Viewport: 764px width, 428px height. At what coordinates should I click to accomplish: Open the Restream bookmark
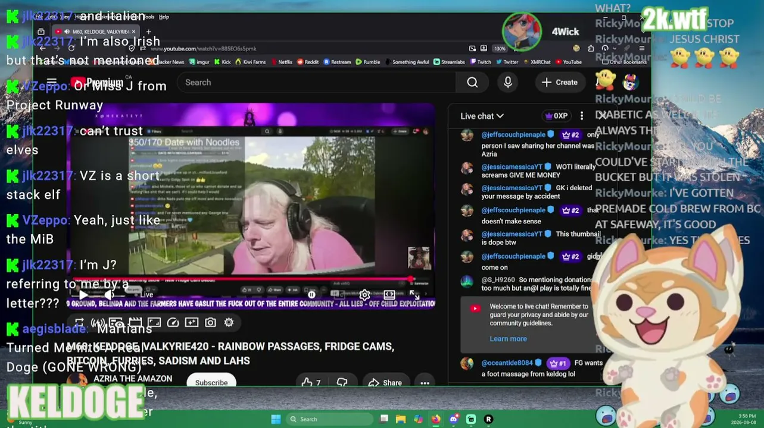337,62
